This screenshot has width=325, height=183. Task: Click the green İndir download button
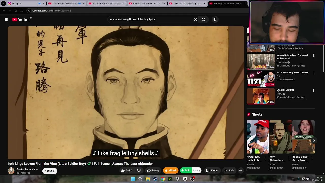click(186, 171)
